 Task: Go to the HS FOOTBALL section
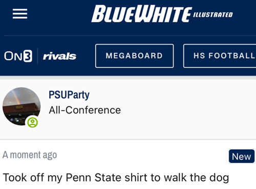[220, 56]
